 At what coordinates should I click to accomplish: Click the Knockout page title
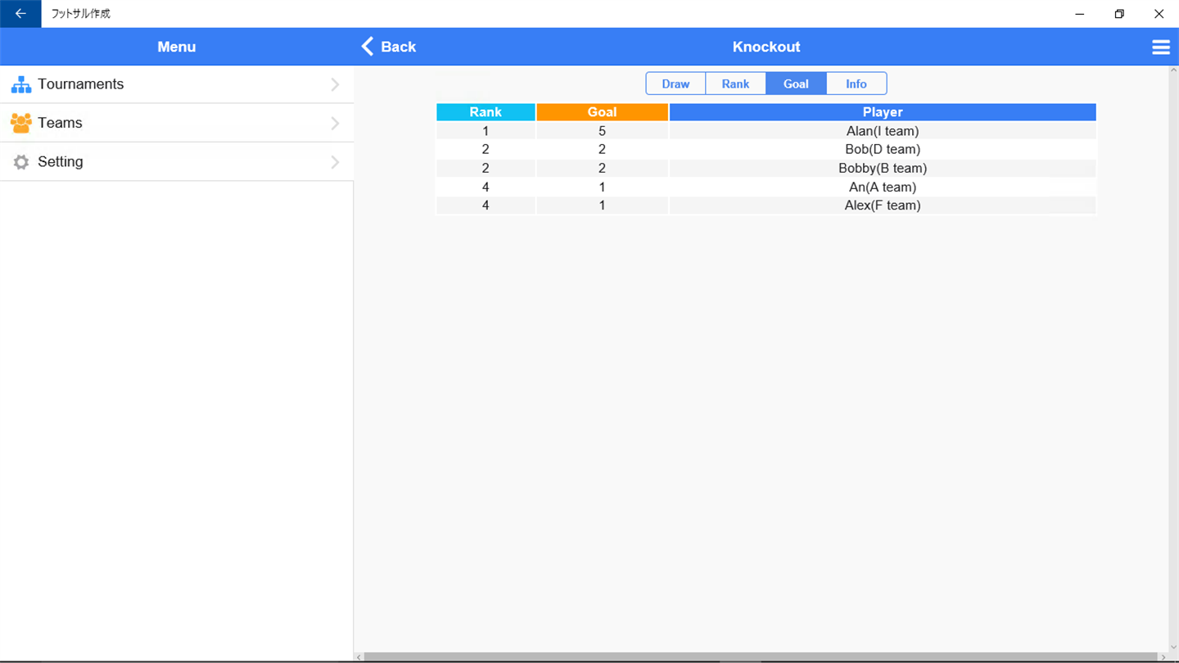(x=766, y=47)
